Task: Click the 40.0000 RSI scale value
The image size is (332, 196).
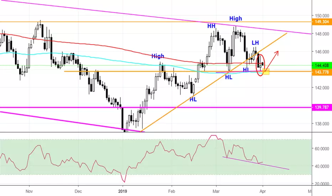Action: point(322,166)
